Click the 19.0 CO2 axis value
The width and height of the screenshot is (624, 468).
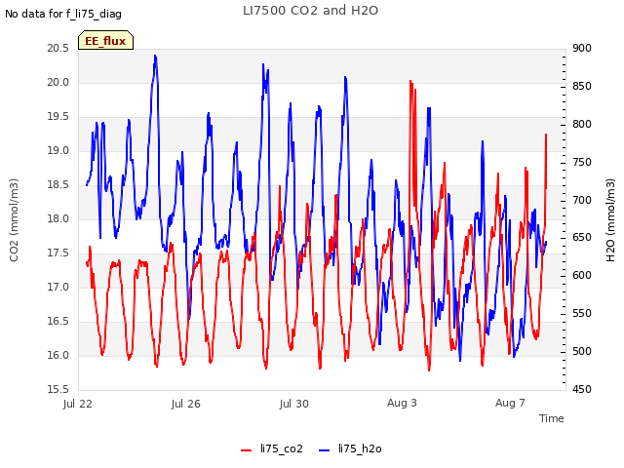(x=58, y=150)
